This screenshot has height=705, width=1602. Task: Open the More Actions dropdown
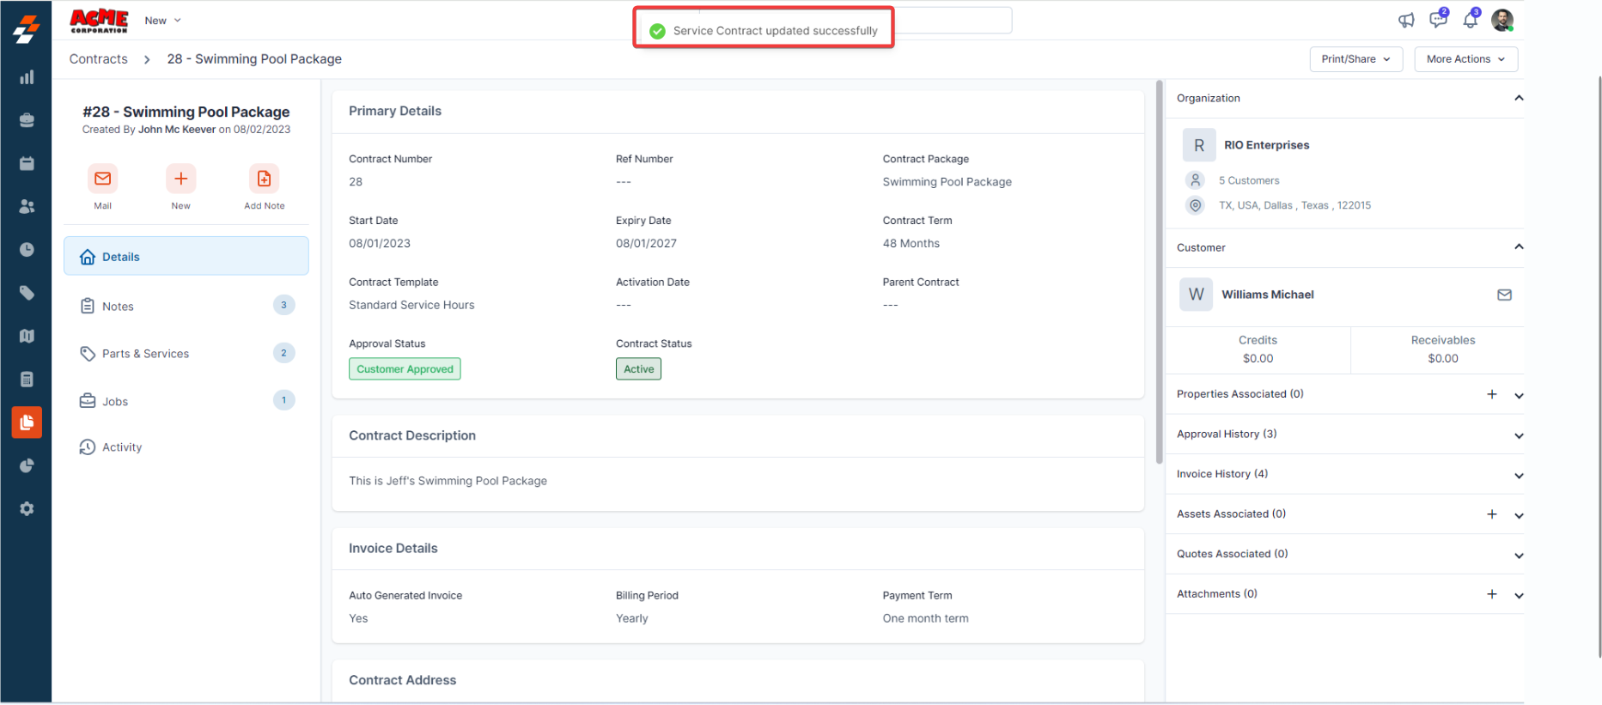point(1465,59)
